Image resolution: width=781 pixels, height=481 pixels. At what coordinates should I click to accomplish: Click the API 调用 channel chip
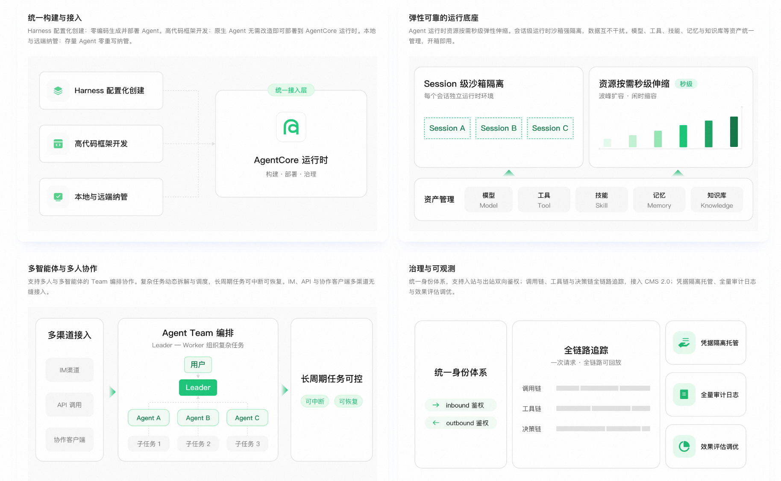point(69,405)
